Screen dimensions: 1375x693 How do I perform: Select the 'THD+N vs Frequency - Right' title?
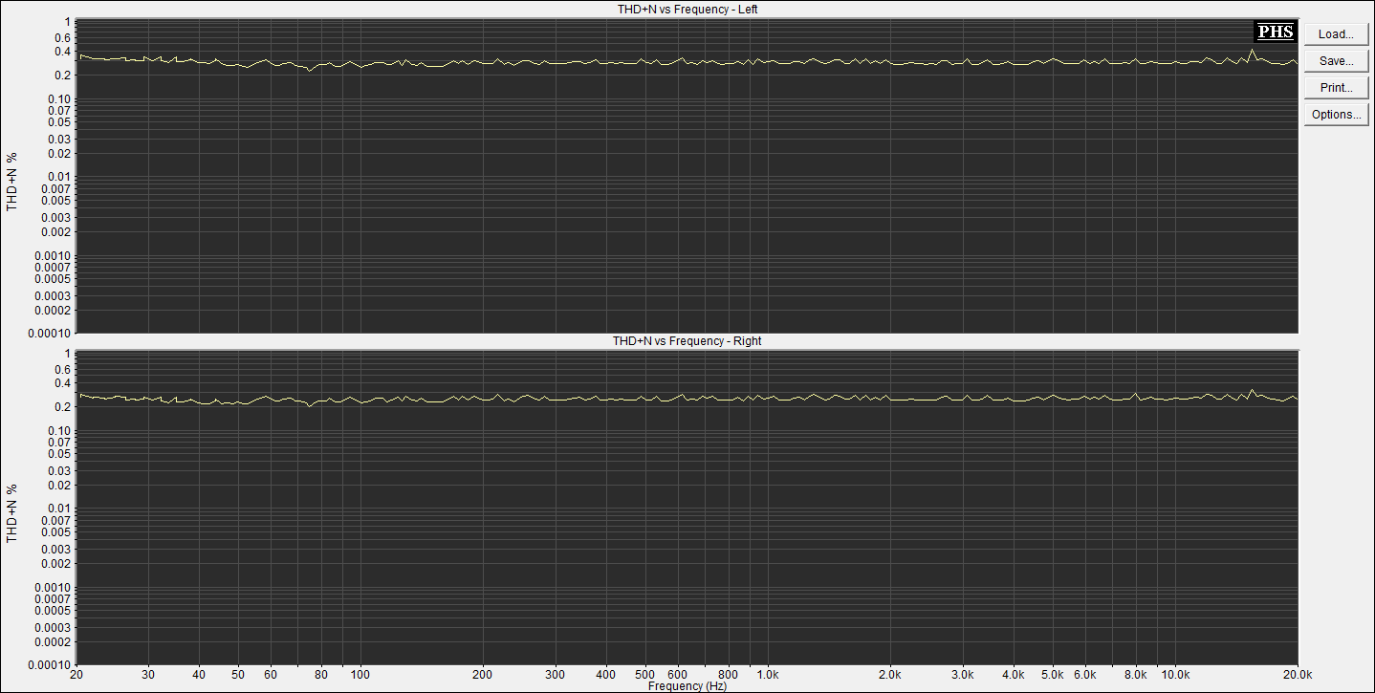coord(687,340)
